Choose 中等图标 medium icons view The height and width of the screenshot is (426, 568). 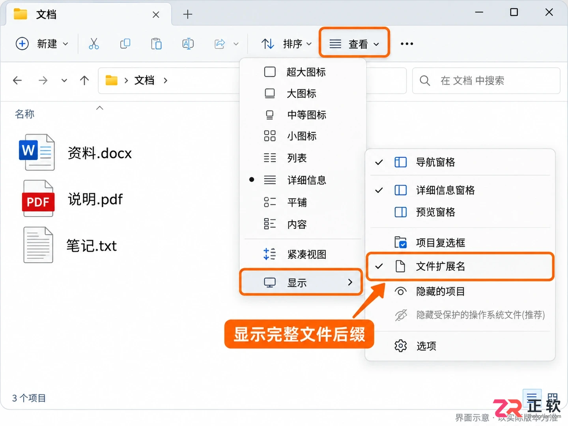(302, 115)
